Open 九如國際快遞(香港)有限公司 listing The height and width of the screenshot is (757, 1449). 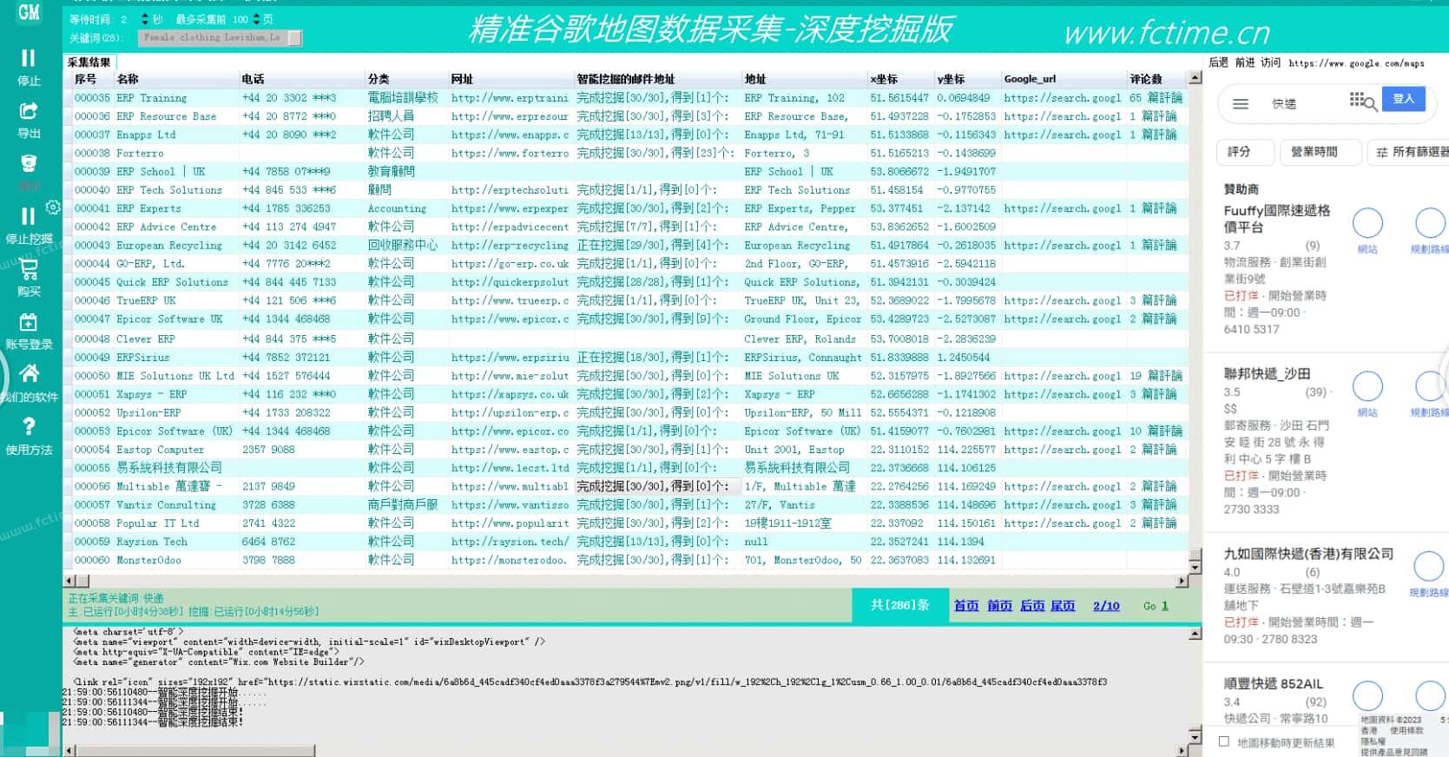click(x=1308, y=554)
